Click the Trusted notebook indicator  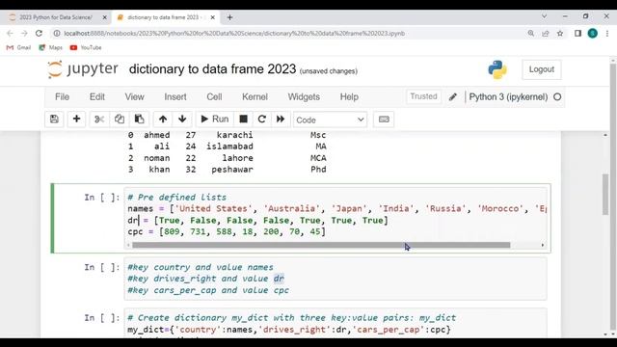tap(423, 96)
